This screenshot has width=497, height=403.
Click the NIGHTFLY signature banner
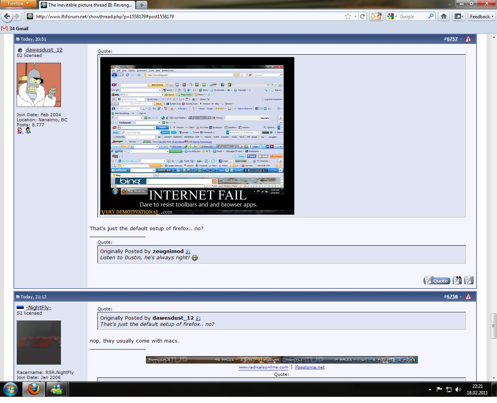(x=350, y=360)
